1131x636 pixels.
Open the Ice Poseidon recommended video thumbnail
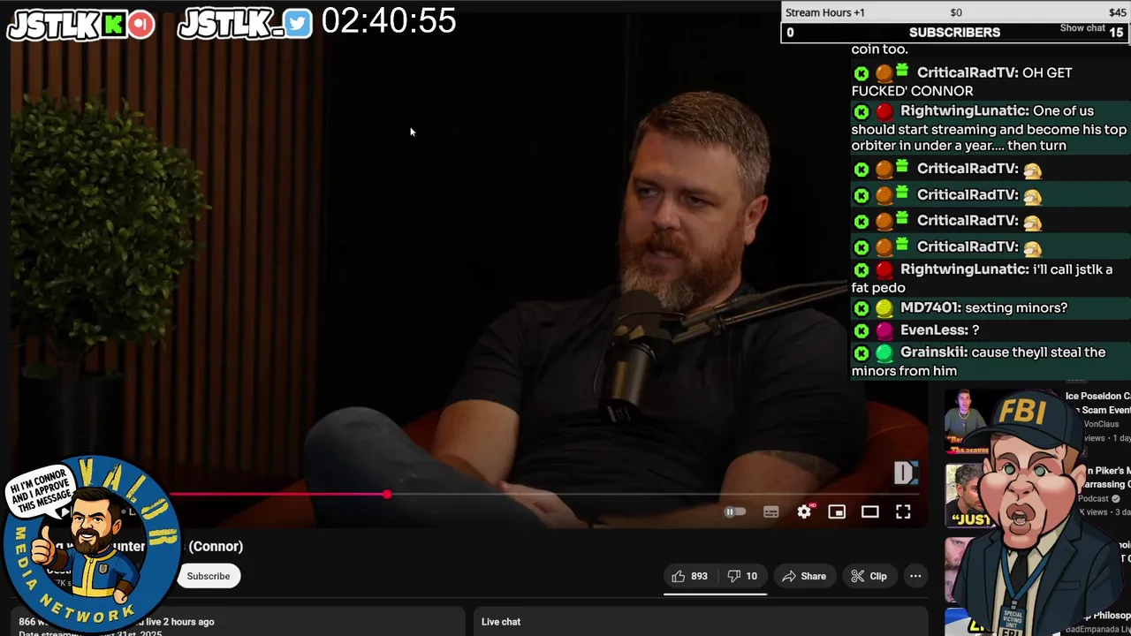(x=965, y=421)
